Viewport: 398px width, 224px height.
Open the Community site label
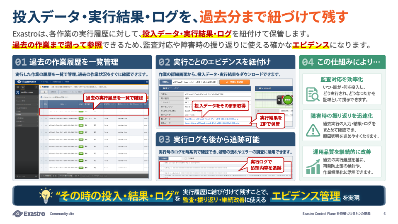62,214
